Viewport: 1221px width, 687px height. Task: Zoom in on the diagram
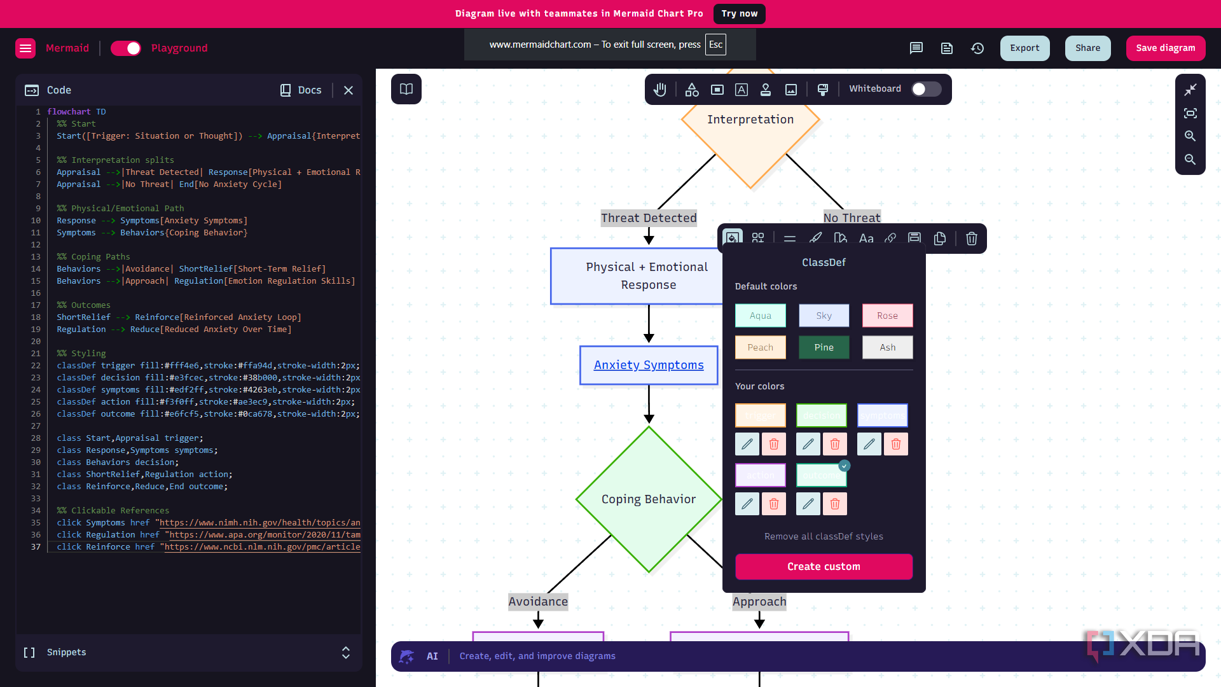pos(1190,136)
